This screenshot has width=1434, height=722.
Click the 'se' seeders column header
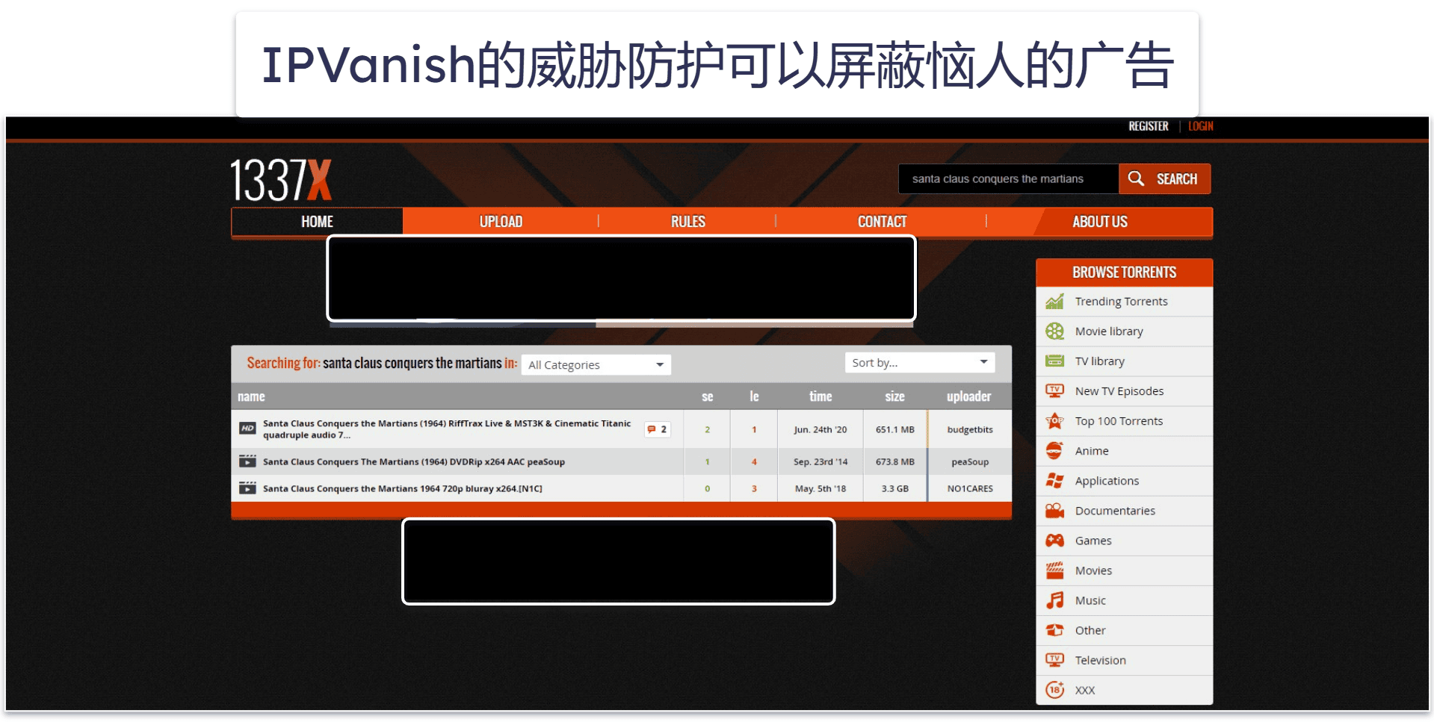(707, 396)
